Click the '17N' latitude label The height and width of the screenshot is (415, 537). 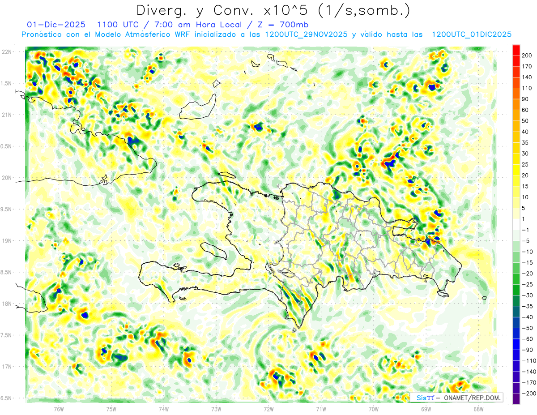(x=7, y=367)
